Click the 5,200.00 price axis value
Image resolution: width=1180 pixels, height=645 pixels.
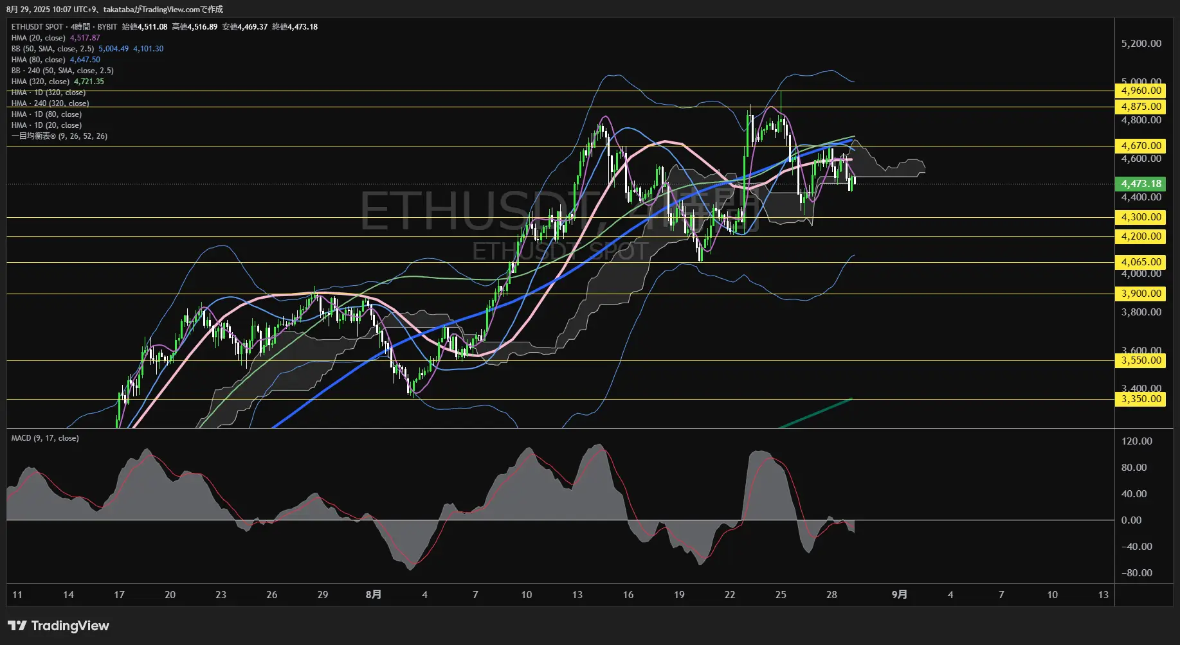1141,44
